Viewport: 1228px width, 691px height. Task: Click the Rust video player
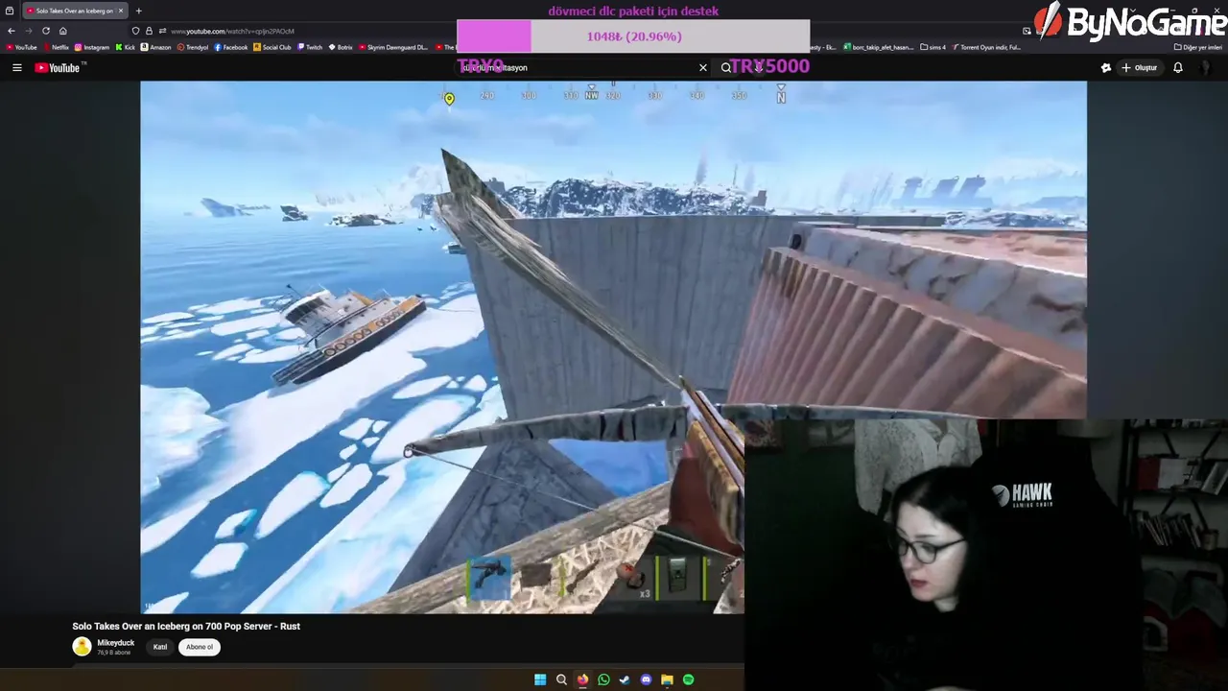[x=613, y=346]
